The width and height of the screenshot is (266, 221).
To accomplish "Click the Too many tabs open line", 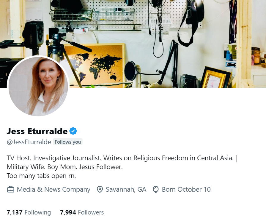I will pos(41,176).
